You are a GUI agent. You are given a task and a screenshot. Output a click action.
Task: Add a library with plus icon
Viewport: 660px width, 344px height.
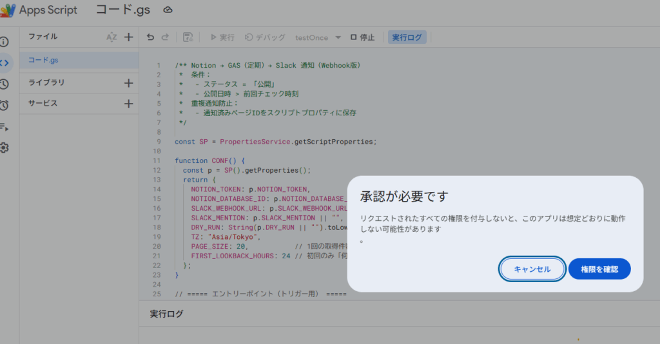click(128, 83)
